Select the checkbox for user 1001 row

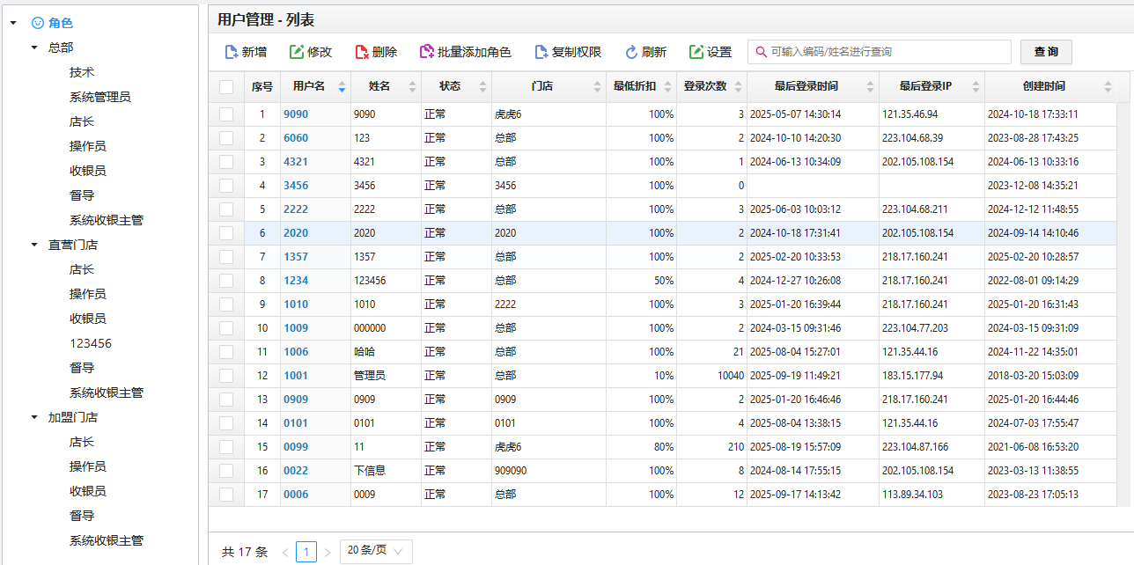click(x=226, y=376)
